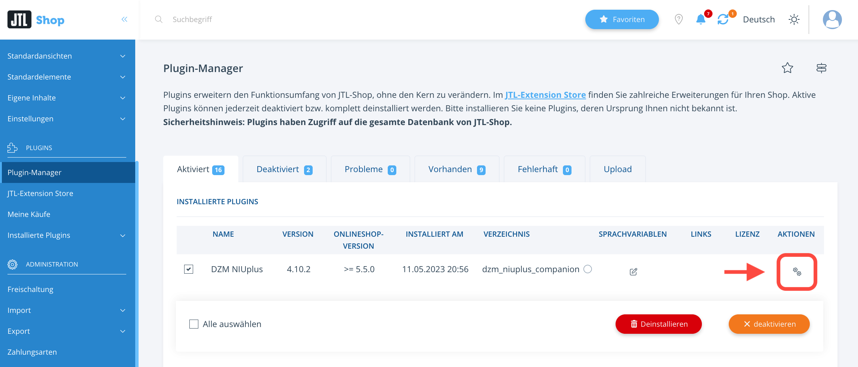858x367 pixels.
Task: Open the Fehlerhaft tab
Action: [545, 169]
